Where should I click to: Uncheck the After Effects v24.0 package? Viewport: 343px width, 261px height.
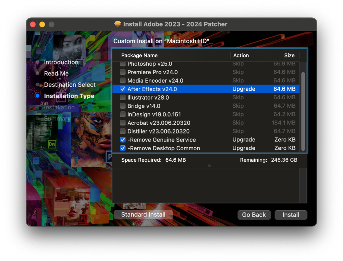pyautogui.click(x=123, y=89)
